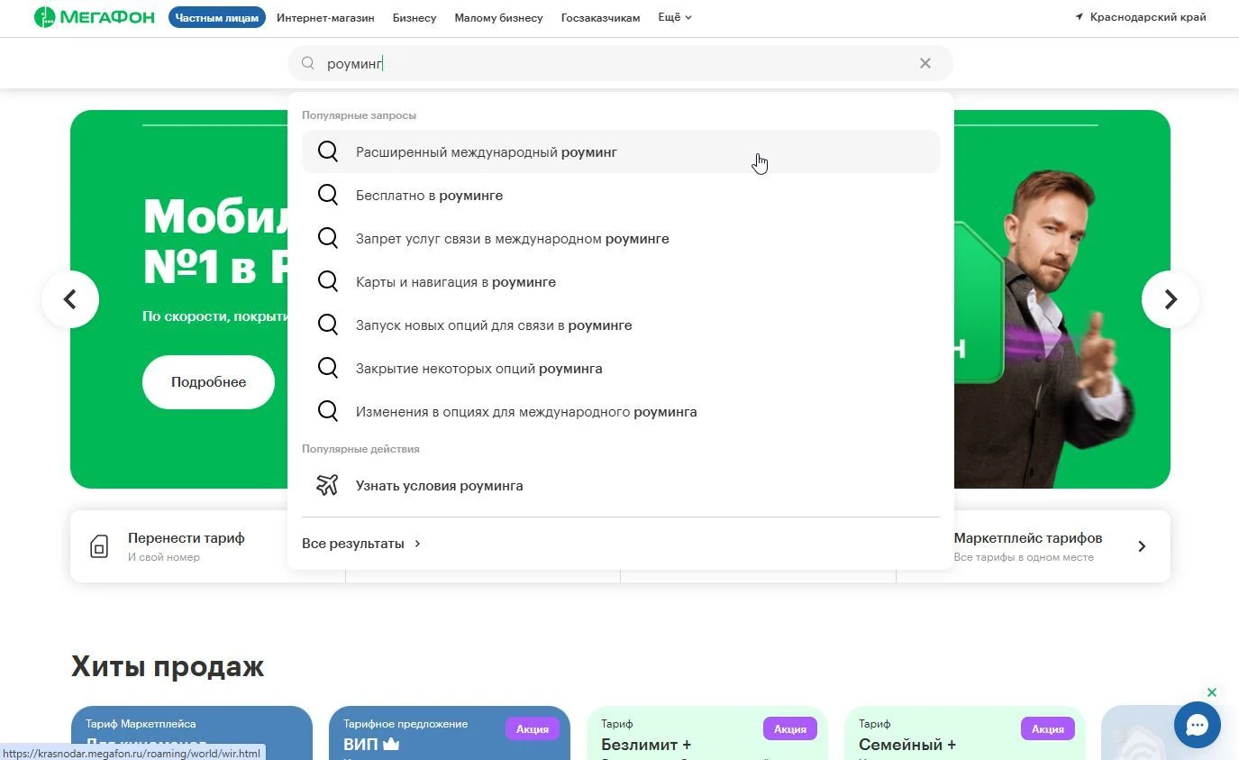This screenshot has height=760, width=1239.
Task: Open Маркетплейс тарифов quick link
Action: (1034, 546)
